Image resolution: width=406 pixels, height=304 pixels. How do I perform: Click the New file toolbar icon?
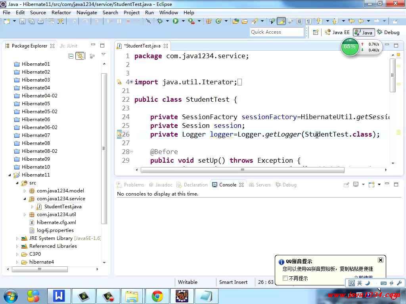(x=7, y=21)
